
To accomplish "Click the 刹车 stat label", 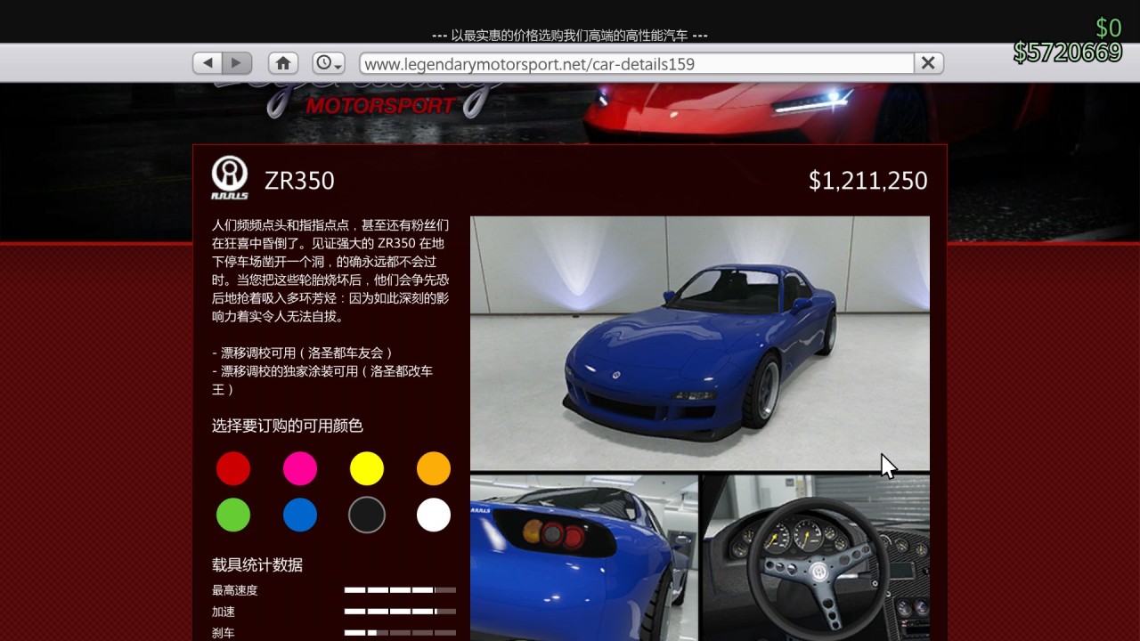I will [224, 633].
